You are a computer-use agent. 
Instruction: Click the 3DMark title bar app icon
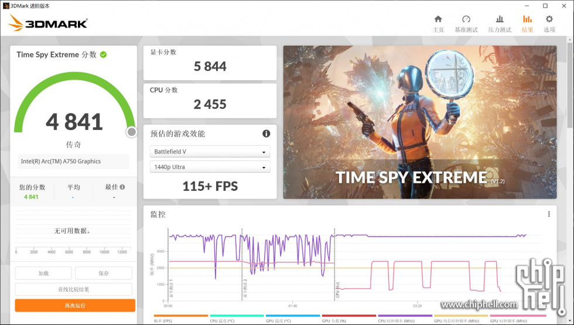click(x=5, y=5)
